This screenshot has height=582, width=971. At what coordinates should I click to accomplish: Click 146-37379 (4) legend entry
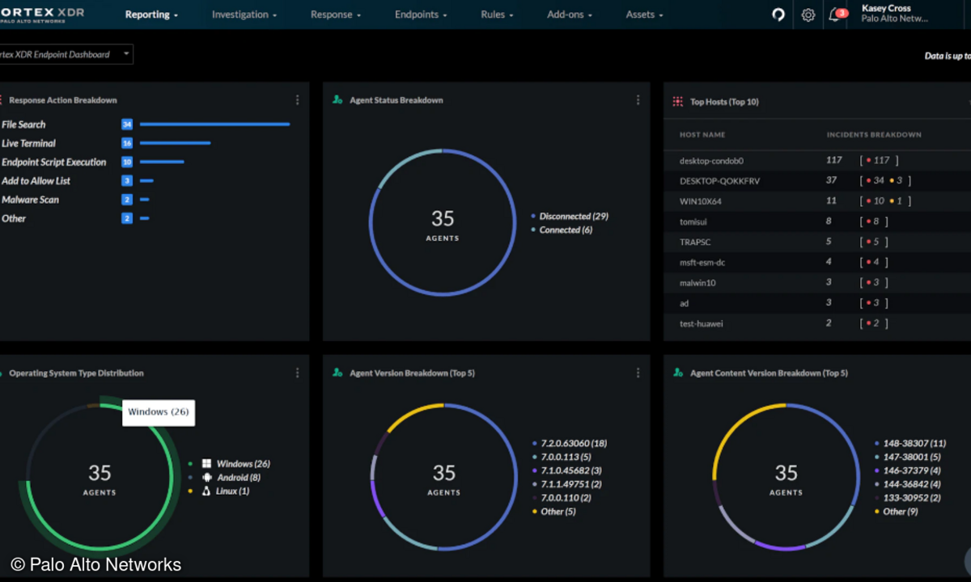pos(908,470)
